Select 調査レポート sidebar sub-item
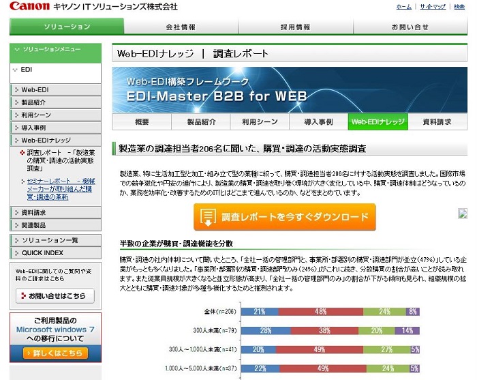 (x=61, y=160)
